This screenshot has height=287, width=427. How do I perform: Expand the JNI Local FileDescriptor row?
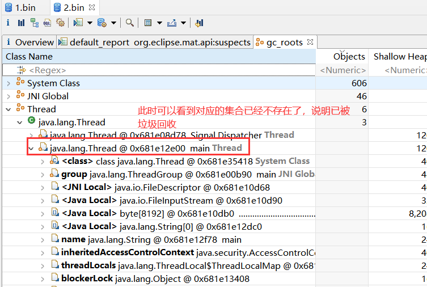[x=43, y=188]
